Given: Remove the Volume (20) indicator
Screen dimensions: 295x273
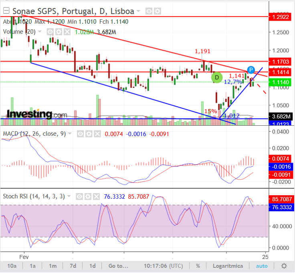Looking at the screenshot, I should point(67,32).
